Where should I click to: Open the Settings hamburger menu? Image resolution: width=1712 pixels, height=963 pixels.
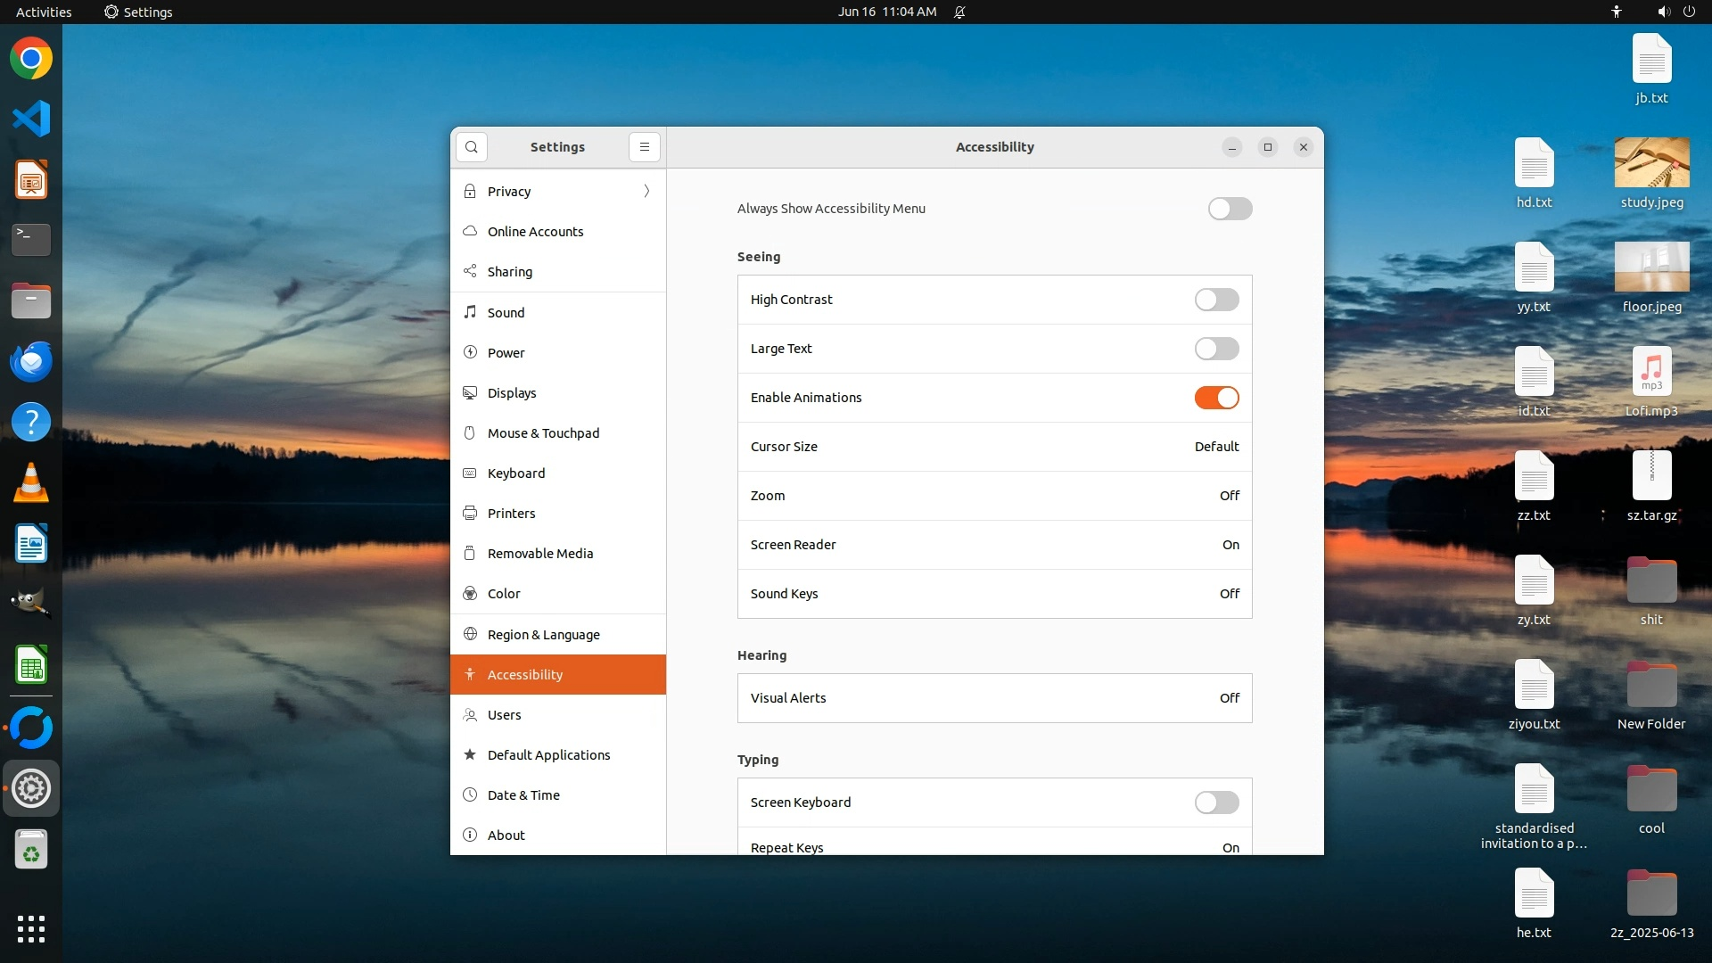pos(644,147)
